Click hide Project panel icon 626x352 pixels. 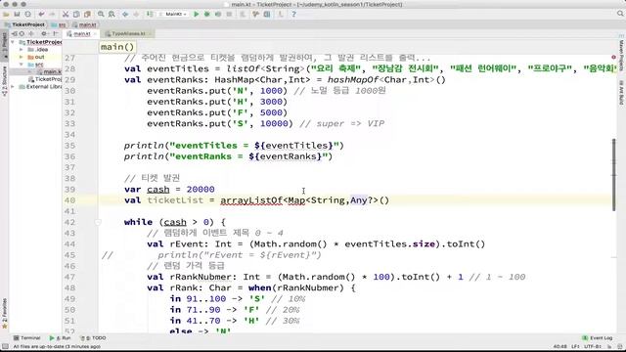[x=56, y=34]
